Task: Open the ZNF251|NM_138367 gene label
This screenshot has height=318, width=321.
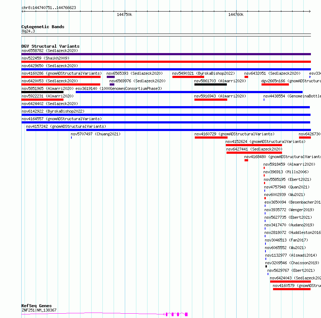Action: point(39,310)
